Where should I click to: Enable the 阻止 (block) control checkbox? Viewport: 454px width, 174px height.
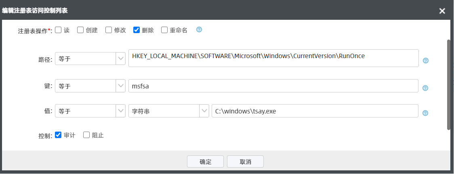point(86,135)
